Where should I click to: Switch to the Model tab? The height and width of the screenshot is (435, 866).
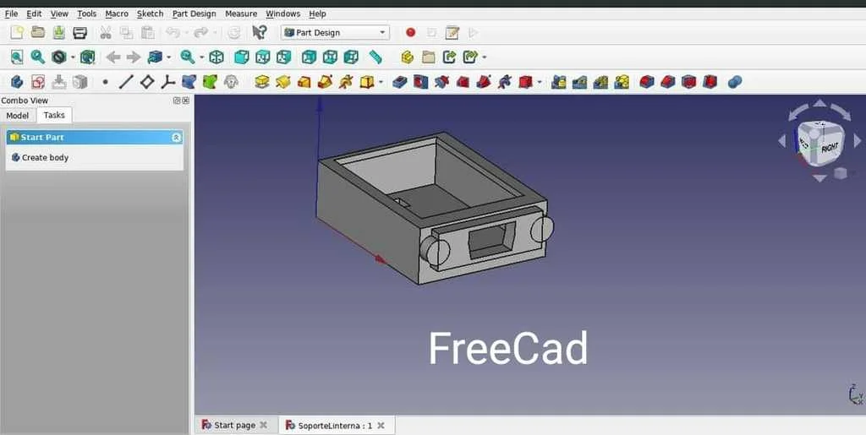click(x=18, y=116)
